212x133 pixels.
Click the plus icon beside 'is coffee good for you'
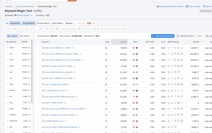tap(43, 90)
